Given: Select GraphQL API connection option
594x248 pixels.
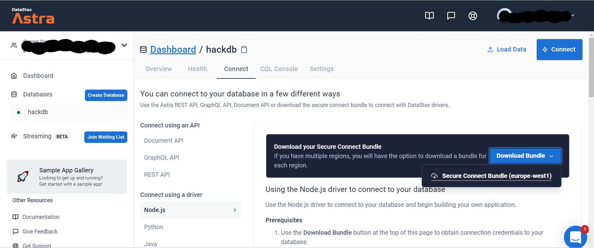Looking at the screenshot, I should click(x=162, y=157).
